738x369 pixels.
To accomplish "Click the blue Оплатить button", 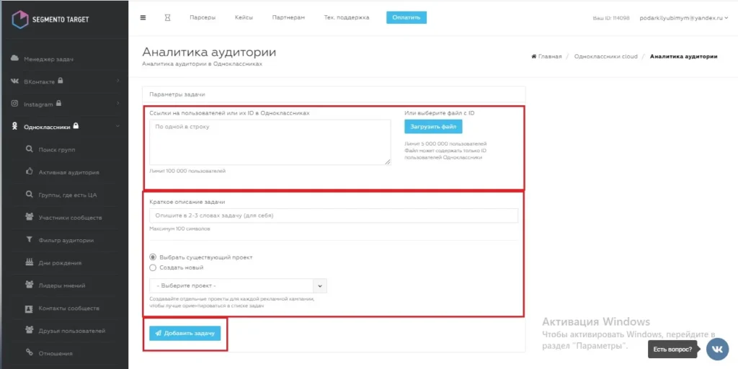I will pyautogui.click(x=406, y=18).
